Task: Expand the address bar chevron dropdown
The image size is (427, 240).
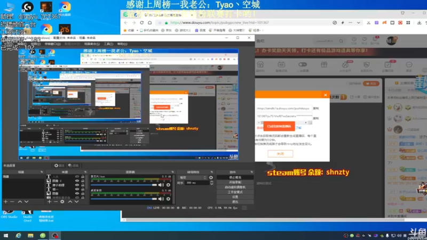Action: point(358,22)
